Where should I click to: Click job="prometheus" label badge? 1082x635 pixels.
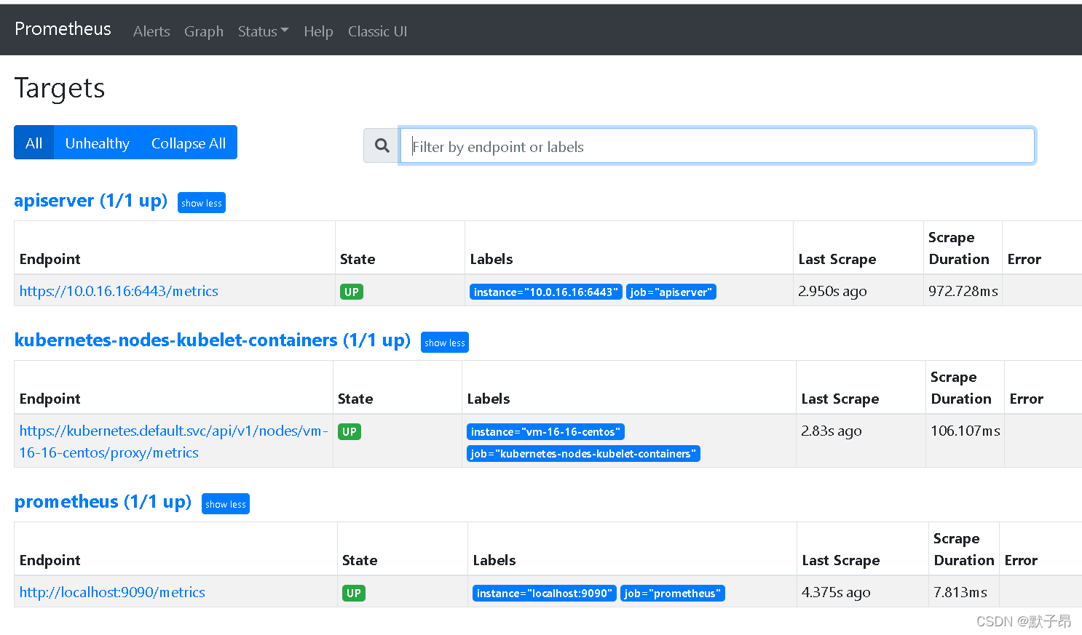[673, 593]
